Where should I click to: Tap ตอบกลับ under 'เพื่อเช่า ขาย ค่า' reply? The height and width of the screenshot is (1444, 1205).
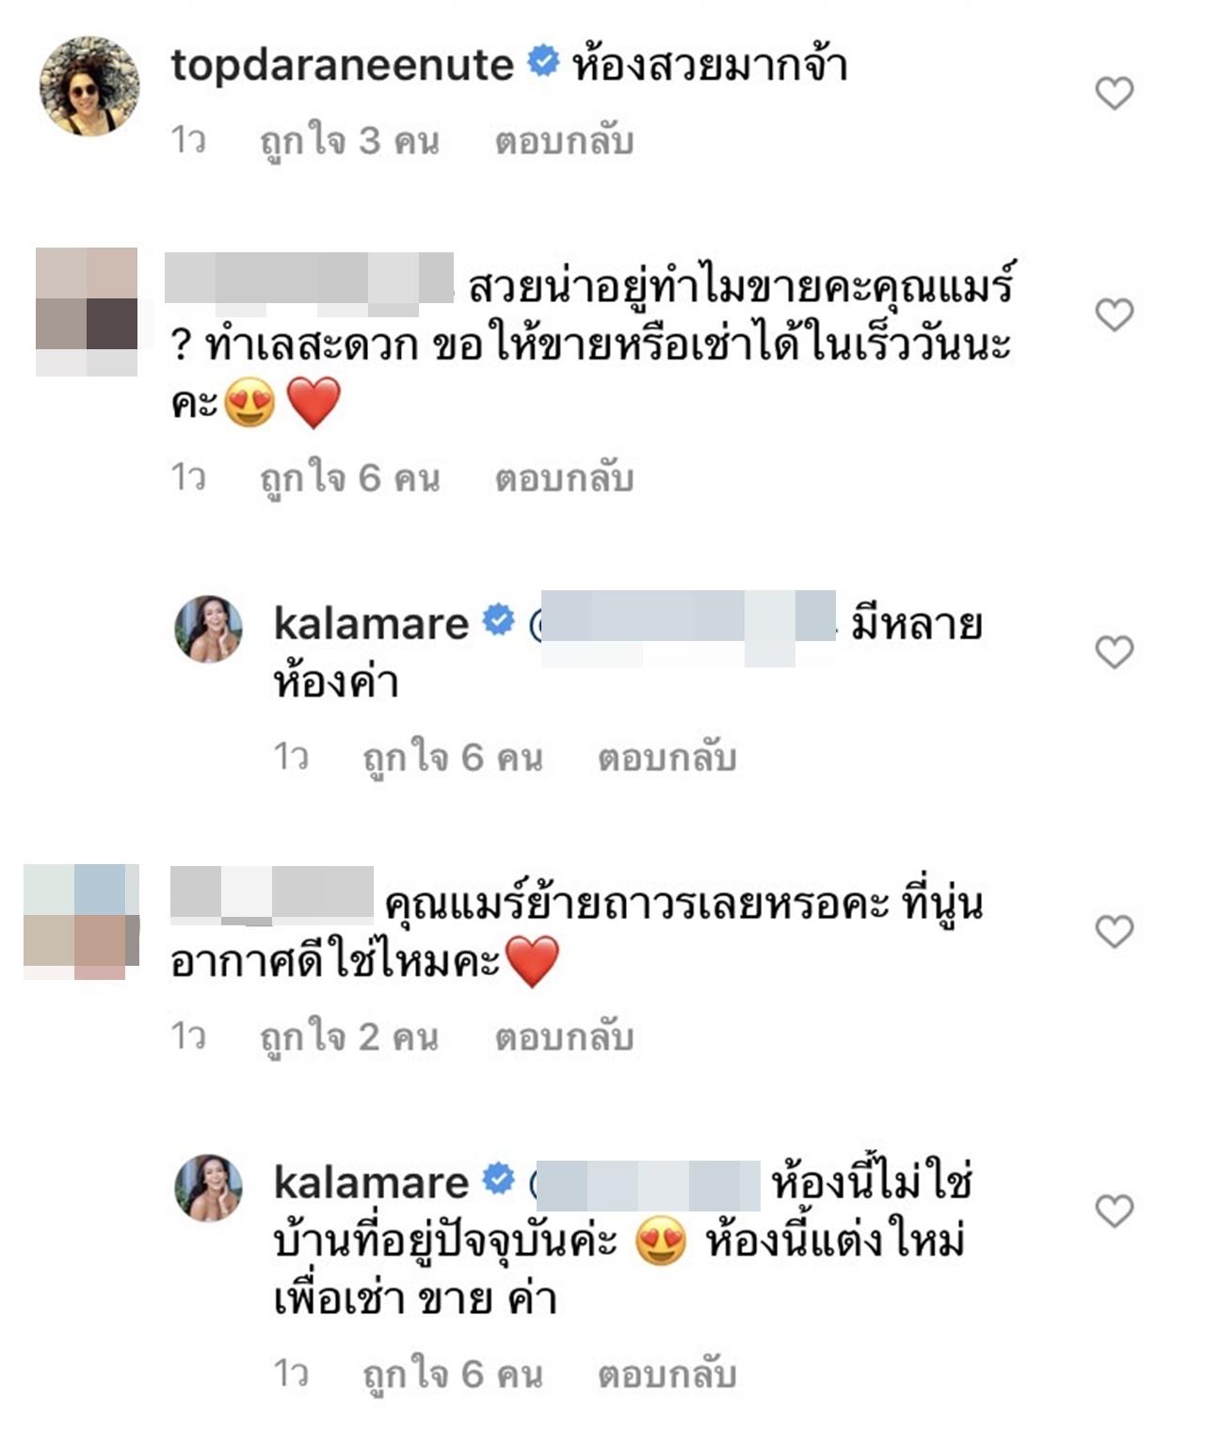click(x=667, y=1374)
